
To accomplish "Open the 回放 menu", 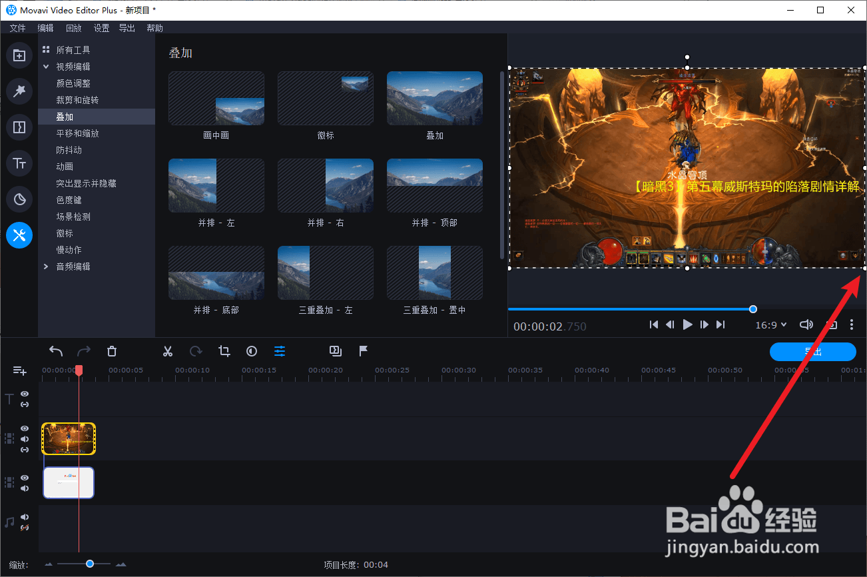I will coord(73,28).
